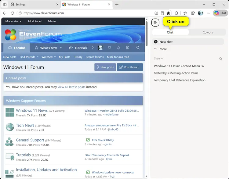Click the favorites star in address bar
Image resolution: width=229 pixels, height=179 pixels.
click(x=168, y=13)
